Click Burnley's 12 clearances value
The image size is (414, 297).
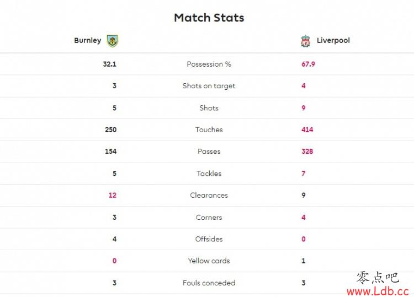click(x=113, y=195)
